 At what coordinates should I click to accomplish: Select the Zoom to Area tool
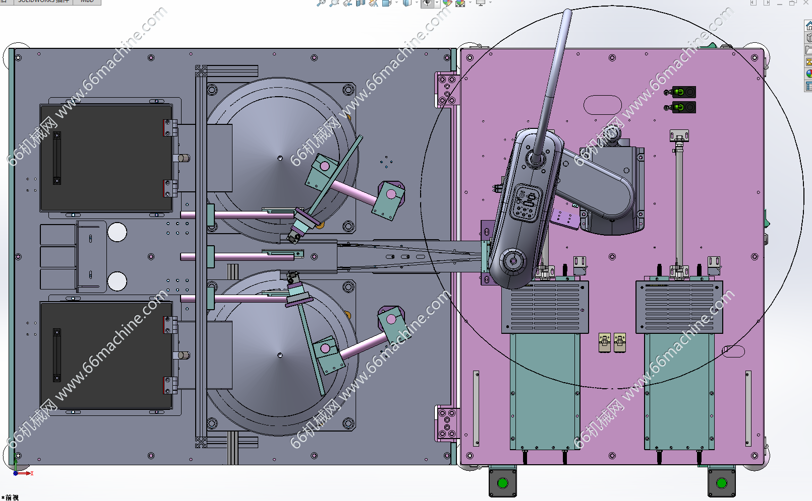[x=334, y=3]
